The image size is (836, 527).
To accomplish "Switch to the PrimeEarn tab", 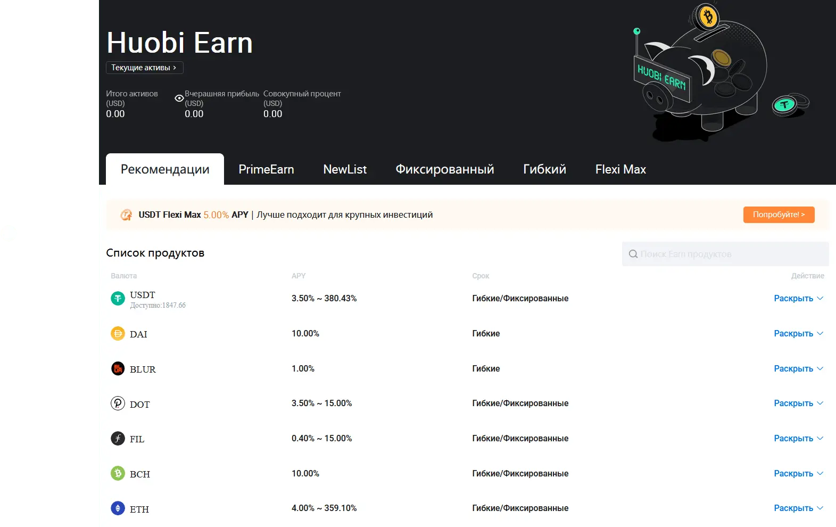I will pos(266,169).
